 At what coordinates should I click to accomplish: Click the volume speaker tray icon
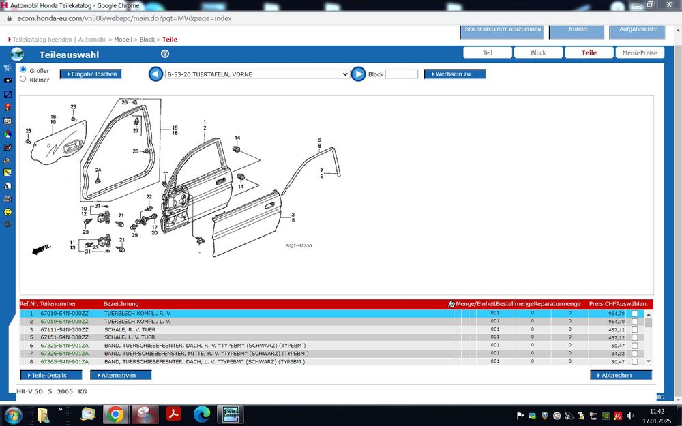(x=629, y=416)
